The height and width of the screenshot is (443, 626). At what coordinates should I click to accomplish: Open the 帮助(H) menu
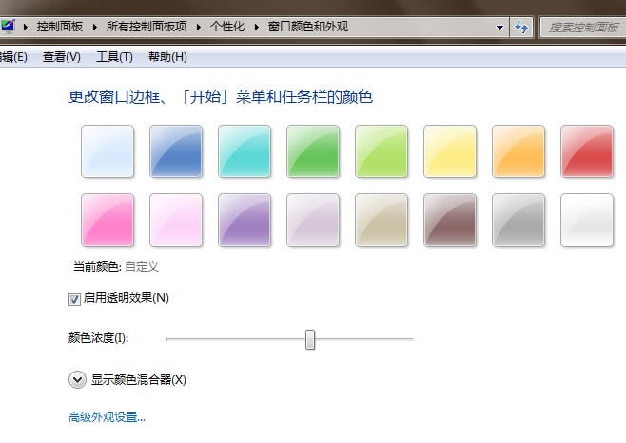pos(167,57)
